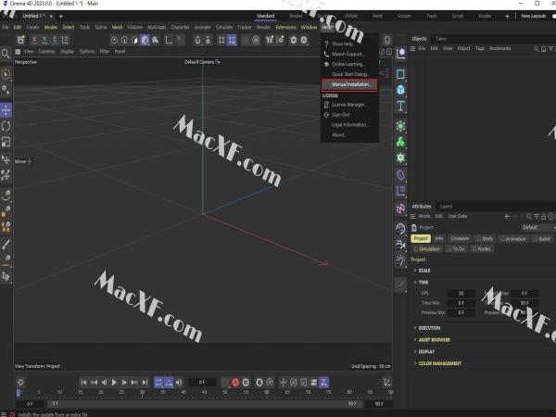Go to end of animation

pyautogui.click(x=145, y=382)
